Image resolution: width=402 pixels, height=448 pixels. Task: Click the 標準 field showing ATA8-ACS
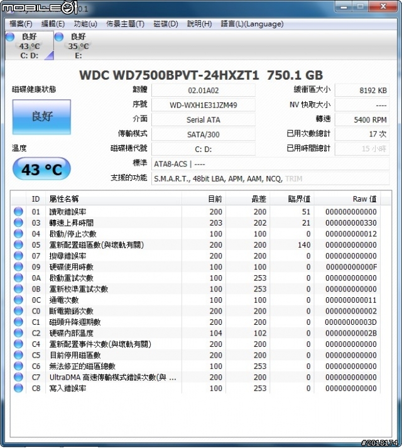click(270, 164)
